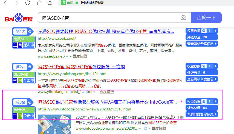
Task: Click the 第2名 rank badge
Action: pyautogui.click(x=21, y=67)
